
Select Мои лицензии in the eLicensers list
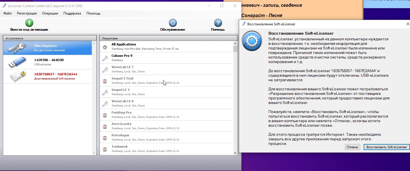(x=47, y=48)
